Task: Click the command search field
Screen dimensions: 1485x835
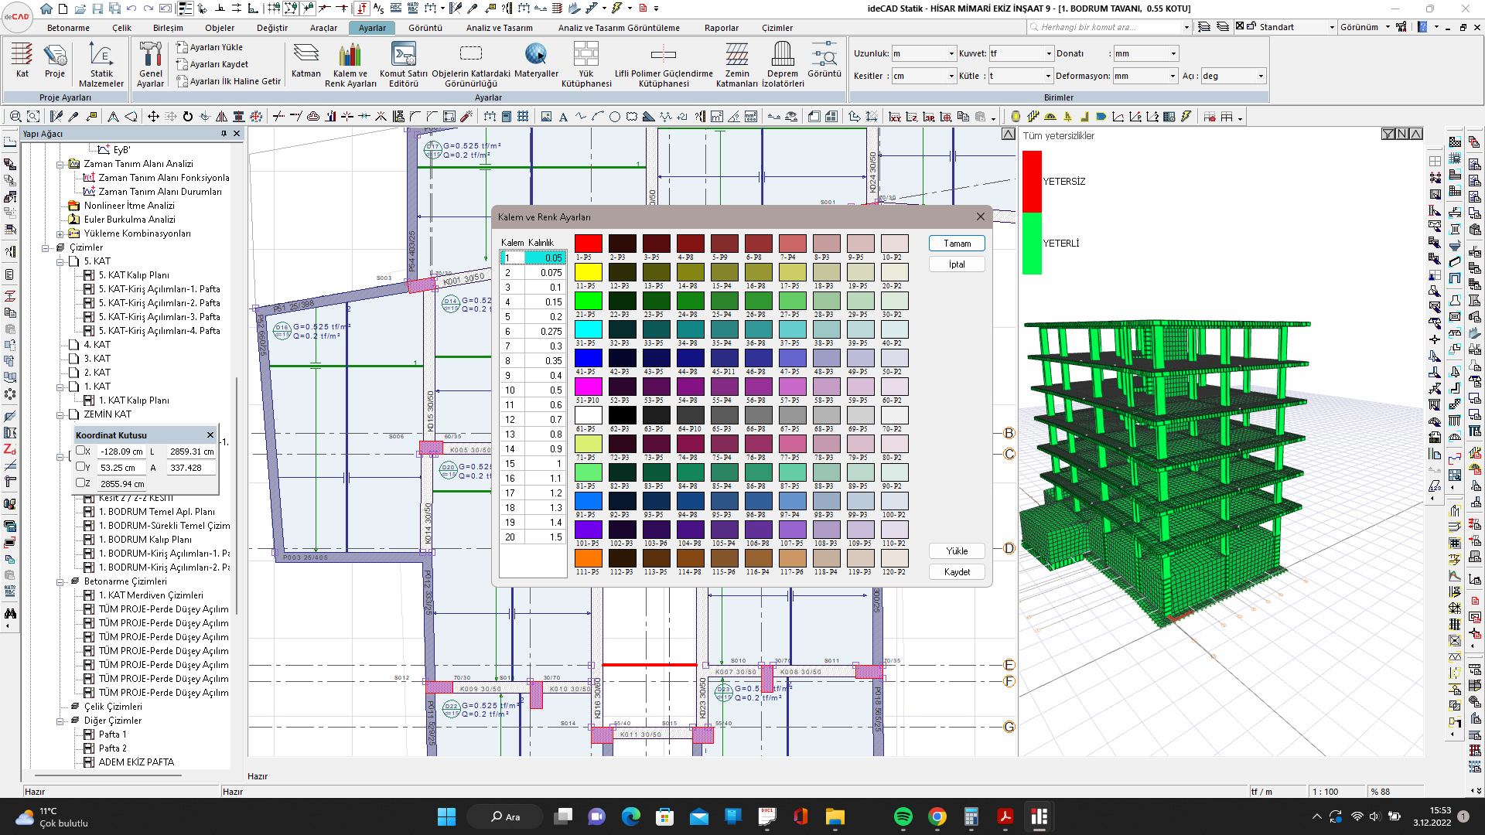Action: tap(1109, 27)
